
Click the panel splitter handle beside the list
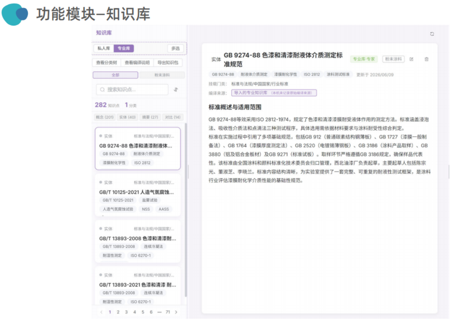(x=188, y=172)
